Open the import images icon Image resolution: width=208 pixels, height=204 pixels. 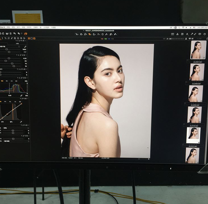coord(7,34)
